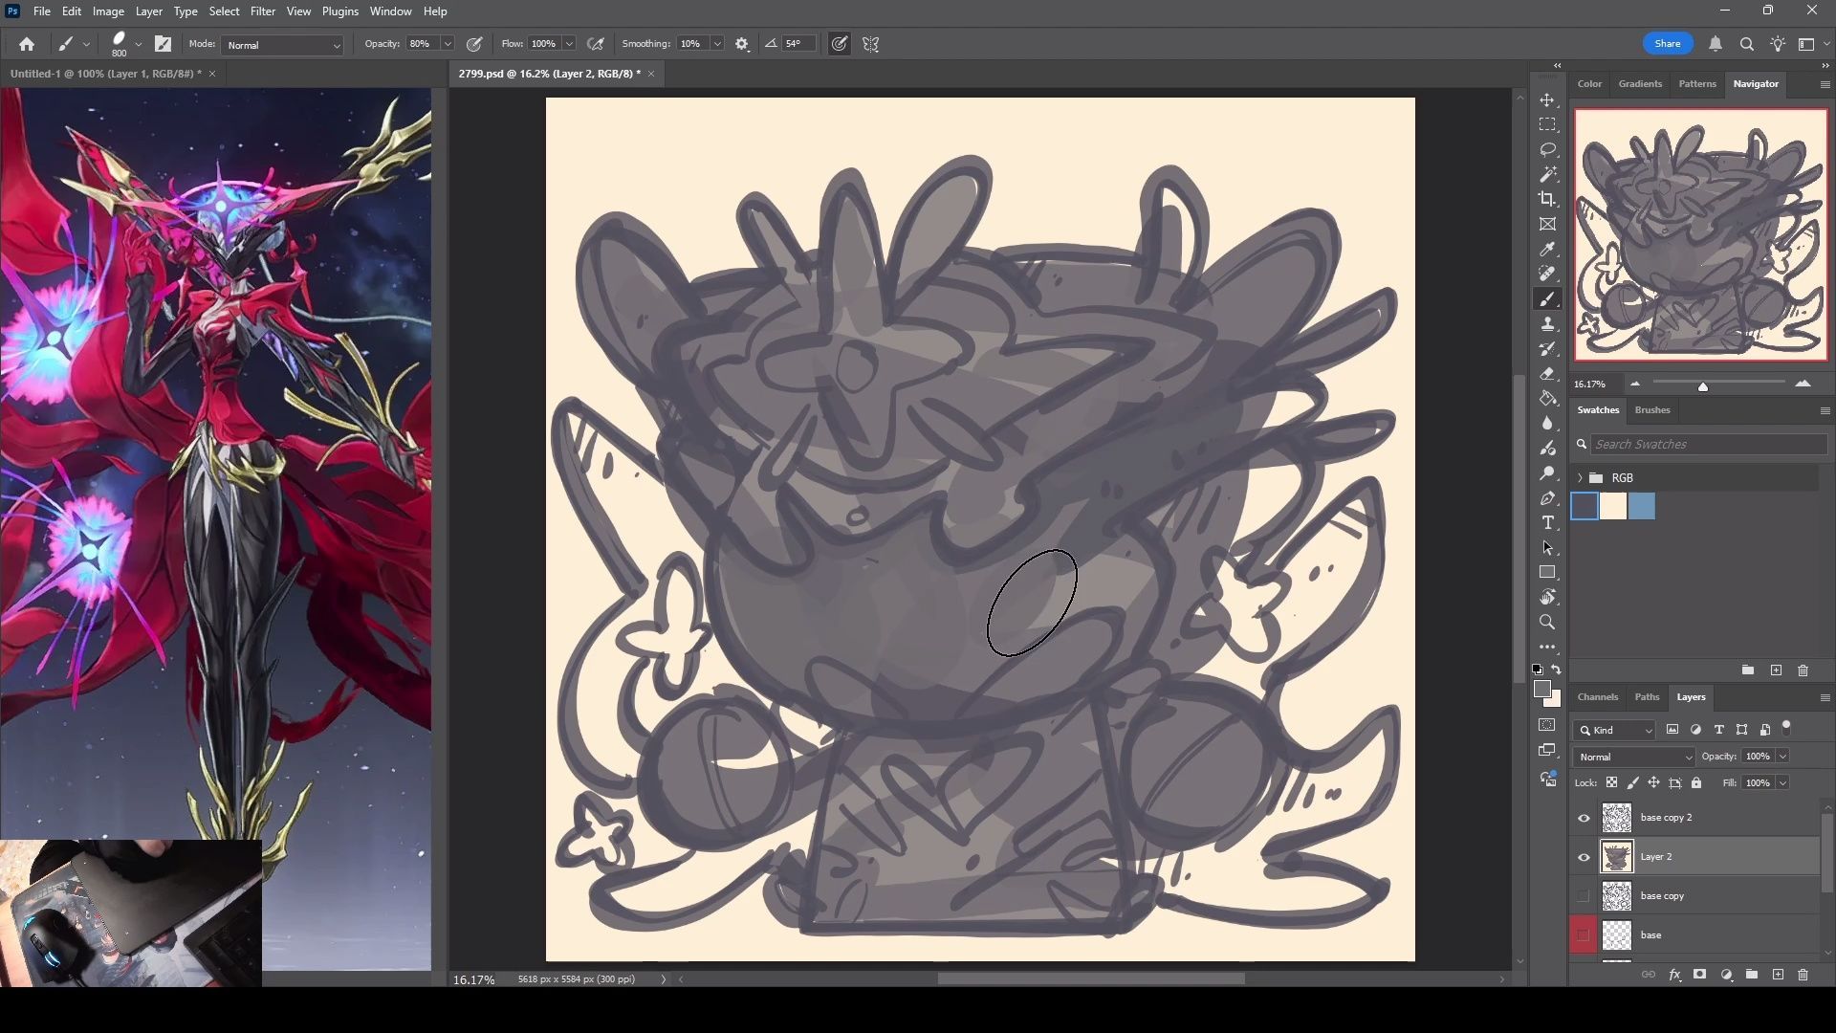Viewport: 1836px width, 1033px height.
Task: Select the Hand tool
Action: coord(1547,598)
